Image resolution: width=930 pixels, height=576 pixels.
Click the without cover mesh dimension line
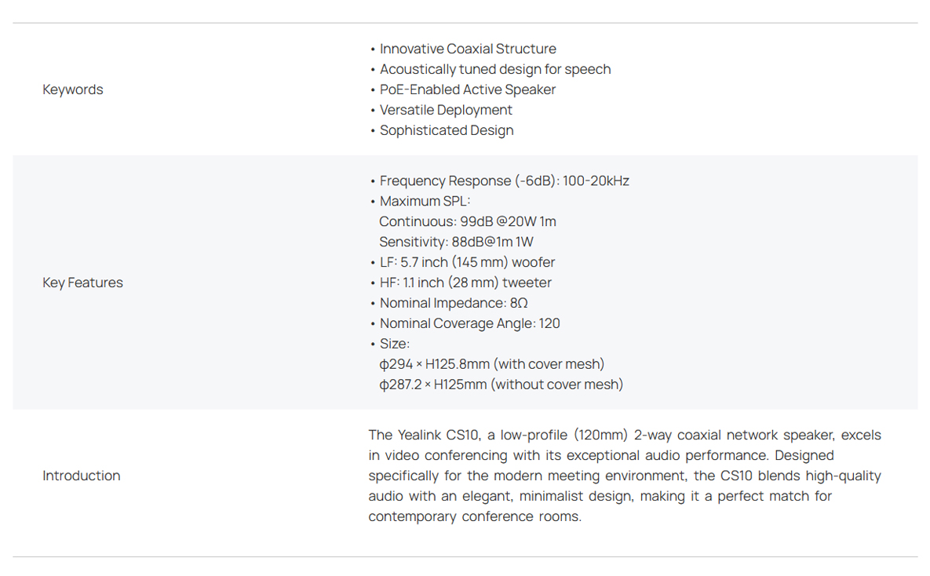click(x=501, y=385)
